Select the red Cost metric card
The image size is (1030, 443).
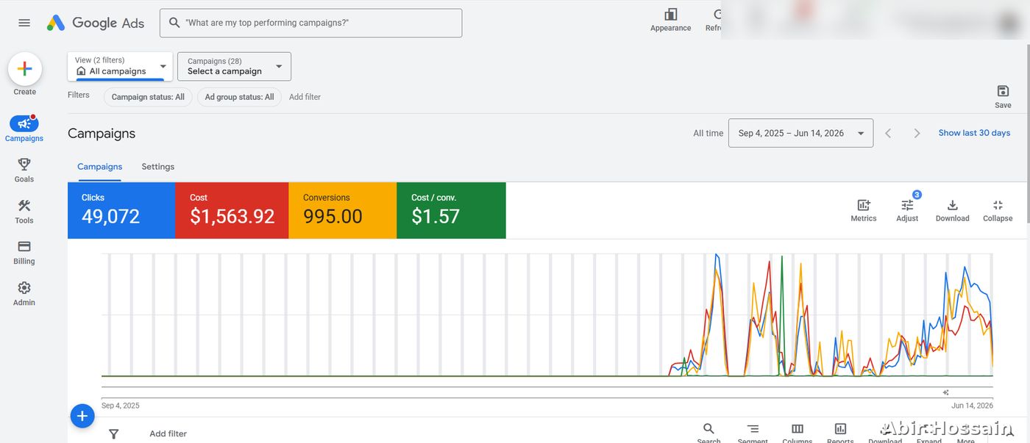[x=232, y=210]
